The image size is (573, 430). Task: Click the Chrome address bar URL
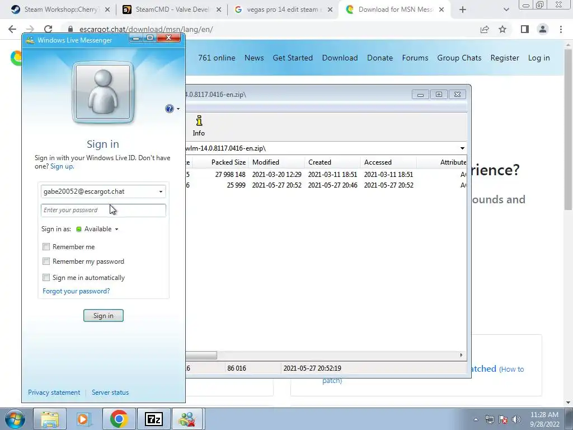146,29
